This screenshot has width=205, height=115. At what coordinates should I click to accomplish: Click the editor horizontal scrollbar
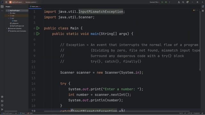coord(117,111)
